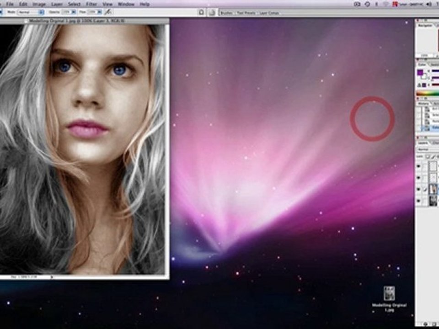Click the purple foreground color swatch

click(x=420, y=73)
